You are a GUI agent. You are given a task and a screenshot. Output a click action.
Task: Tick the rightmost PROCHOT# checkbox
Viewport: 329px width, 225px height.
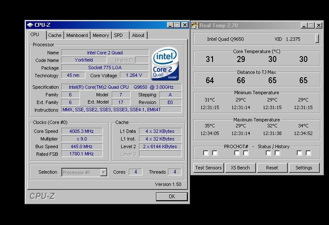click(x=308, y=153)
